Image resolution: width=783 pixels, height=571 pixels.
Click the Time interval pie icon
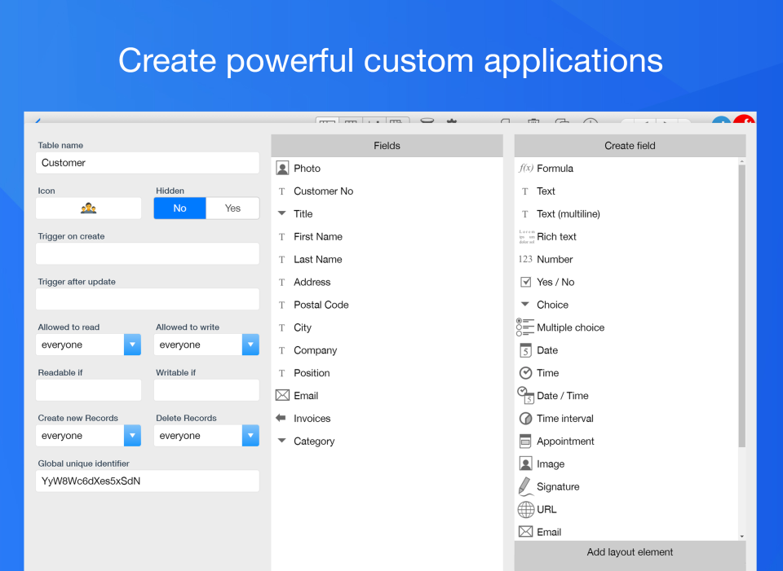click(x=526, y=418)
